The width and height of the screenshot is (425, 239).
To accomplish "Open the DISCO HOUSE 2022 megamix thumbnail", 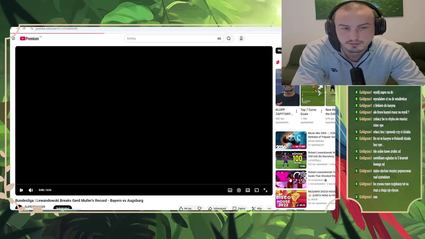I will point(291,199).
